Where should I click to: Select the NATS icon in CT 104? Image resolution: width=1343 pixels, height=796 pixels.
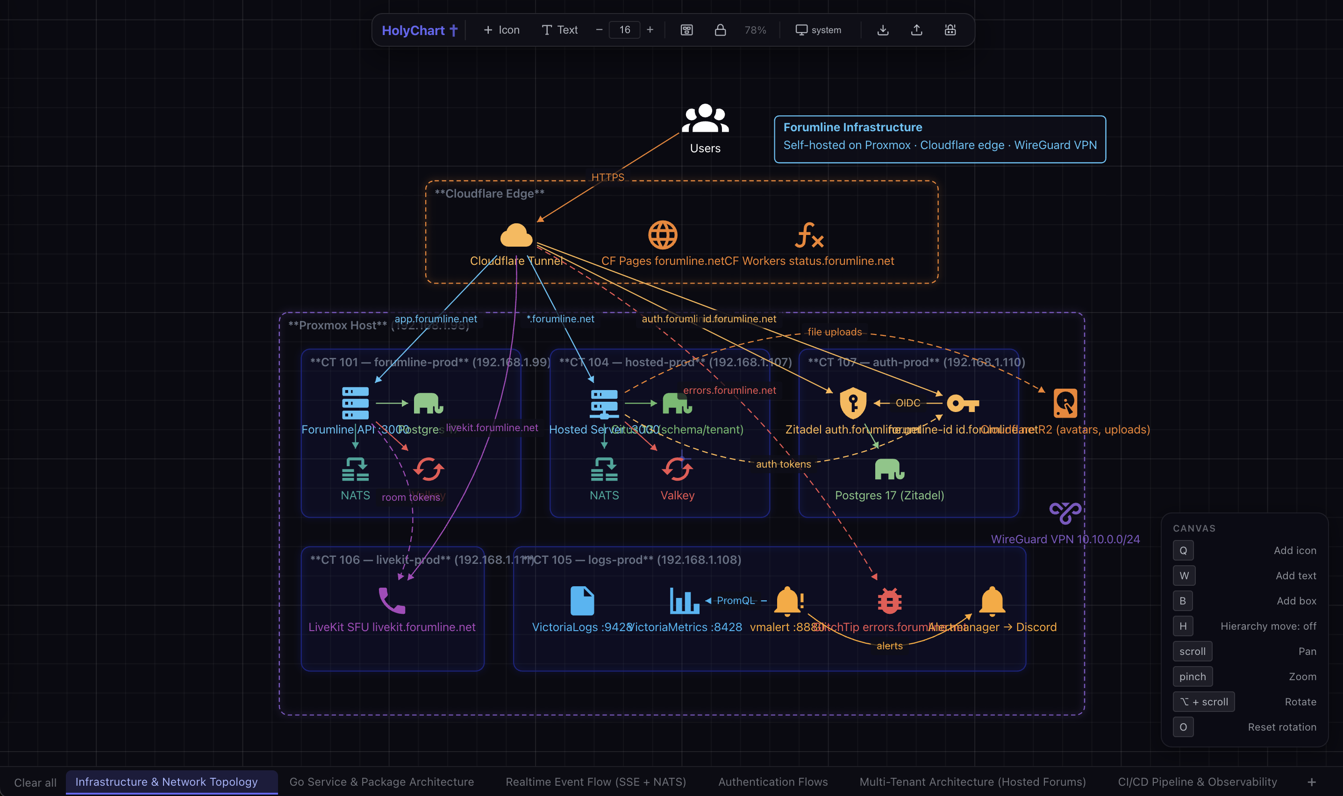tap(604, 469)
